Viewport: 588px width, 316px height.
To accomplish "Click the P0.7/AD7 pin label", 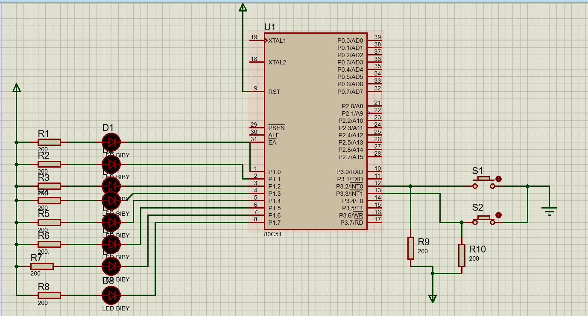I will pyautogui.click(x=350, y=92).
